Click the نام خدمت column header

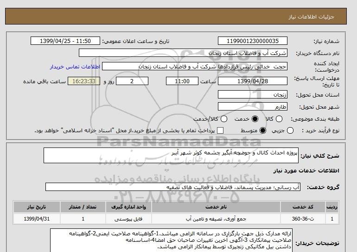pos(216,207)
